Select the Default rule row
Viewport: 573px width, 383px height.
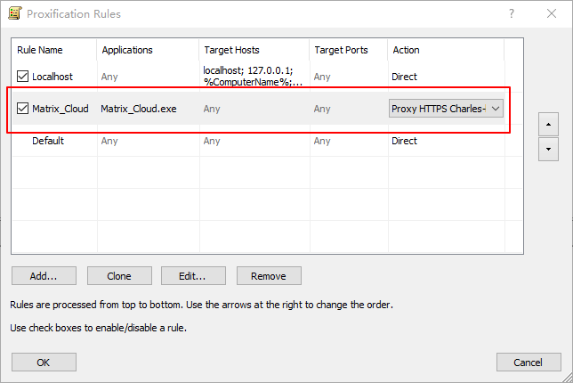(48, 141)
